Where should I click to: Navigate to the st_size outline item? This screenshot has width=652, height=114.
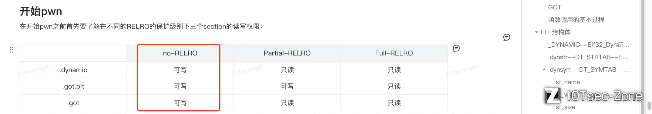tap(565, 107)
